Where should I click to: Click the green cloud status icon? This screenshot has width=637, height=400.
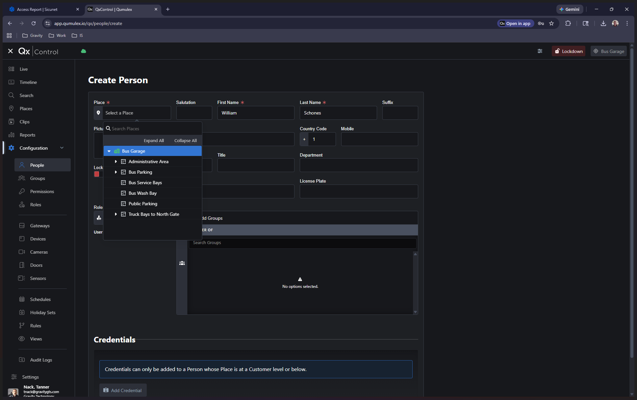[x=84, y=51]
